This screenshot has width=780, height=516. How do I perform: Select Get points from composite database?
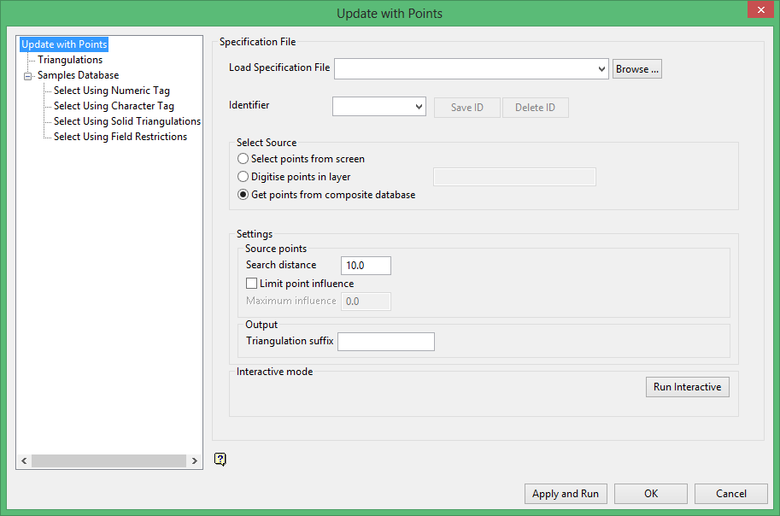(244, 195)
